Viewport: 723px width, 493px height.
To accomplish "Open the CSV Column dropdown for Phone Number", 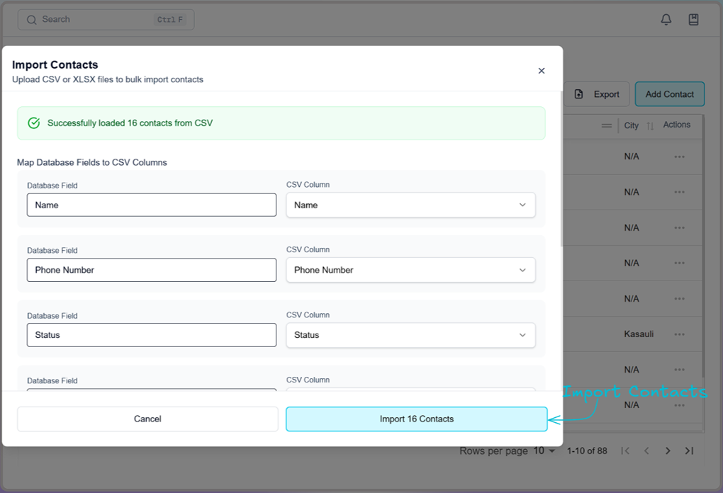I will click(x=522, y=270).
